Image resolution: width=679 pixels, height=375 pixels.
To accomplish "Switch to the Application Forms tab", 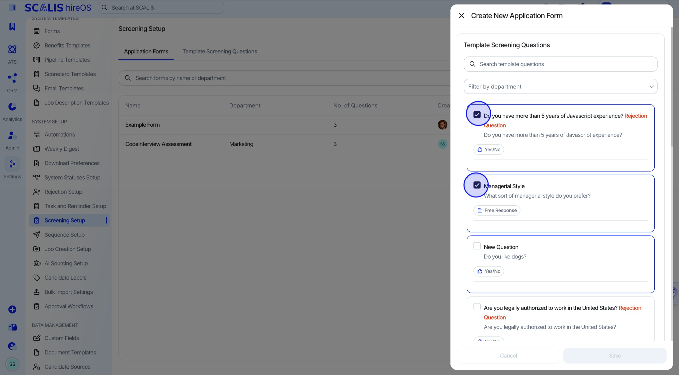I will 146,51.
